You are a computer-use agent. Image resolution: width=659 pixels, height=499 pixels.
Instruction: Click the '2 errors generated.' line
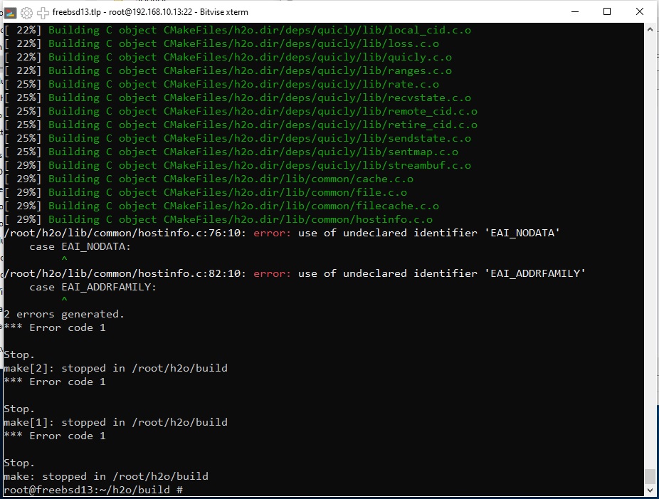point(64,314)
